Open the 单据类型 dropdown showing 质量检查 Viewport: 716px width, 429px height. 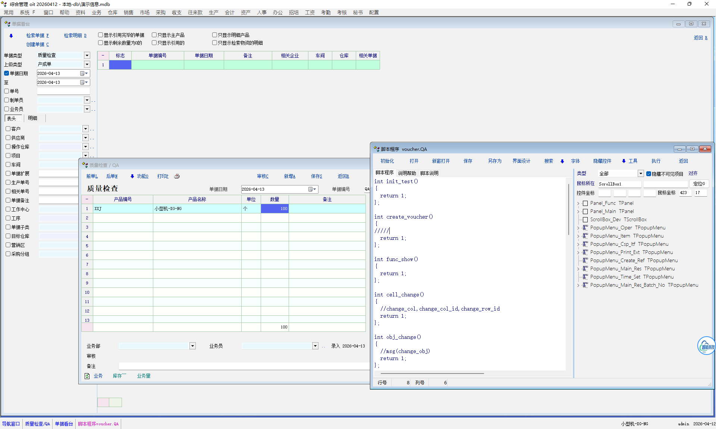[x=87, y=55]
